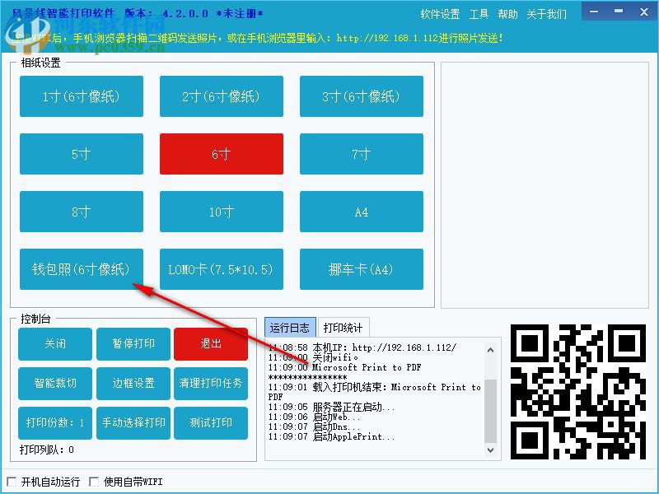Click 打印份数: 1 copies button
The image size is (659, 494).
tap(55, 422)
